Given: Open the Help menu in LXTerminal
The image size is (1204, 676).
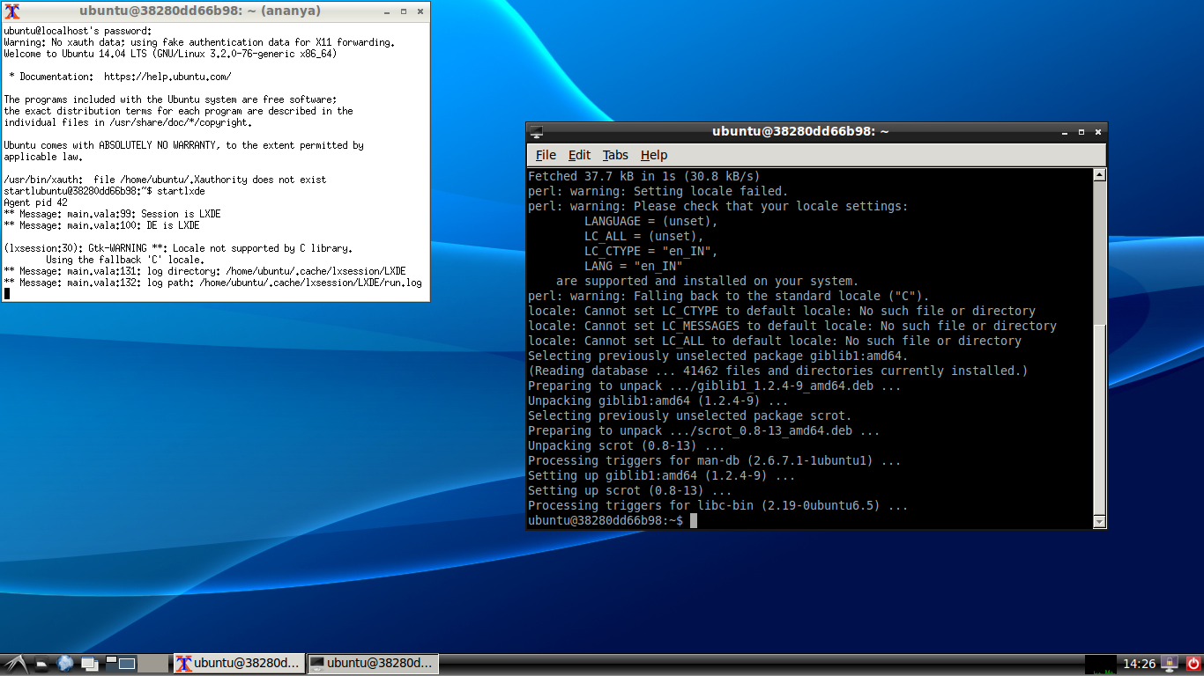Looking at the screenshot, I should pos(654,155).
